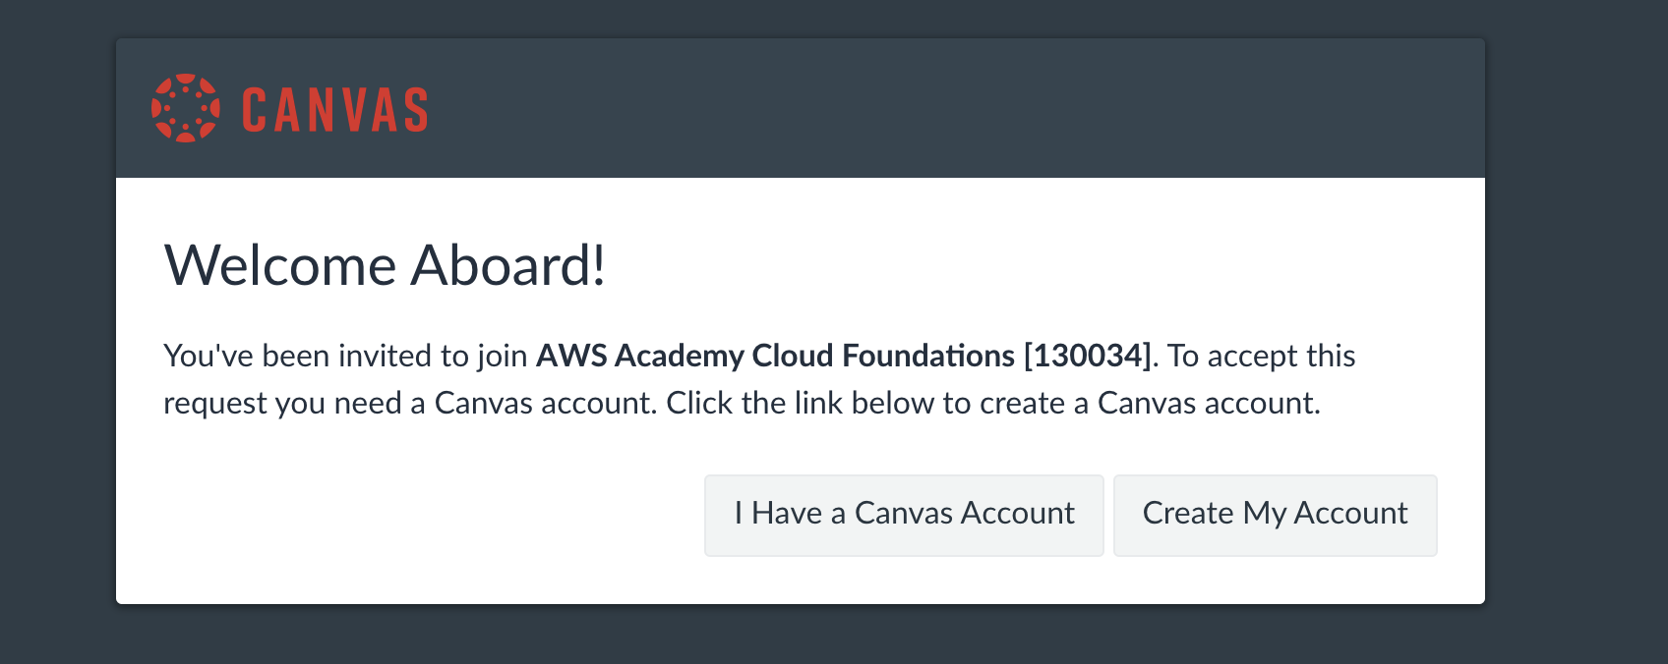Image resolution: width=1668 pixels, height=664 pixels.
Task: Select the bold words Cloud Foundations
Action: (x=883, y=356)
